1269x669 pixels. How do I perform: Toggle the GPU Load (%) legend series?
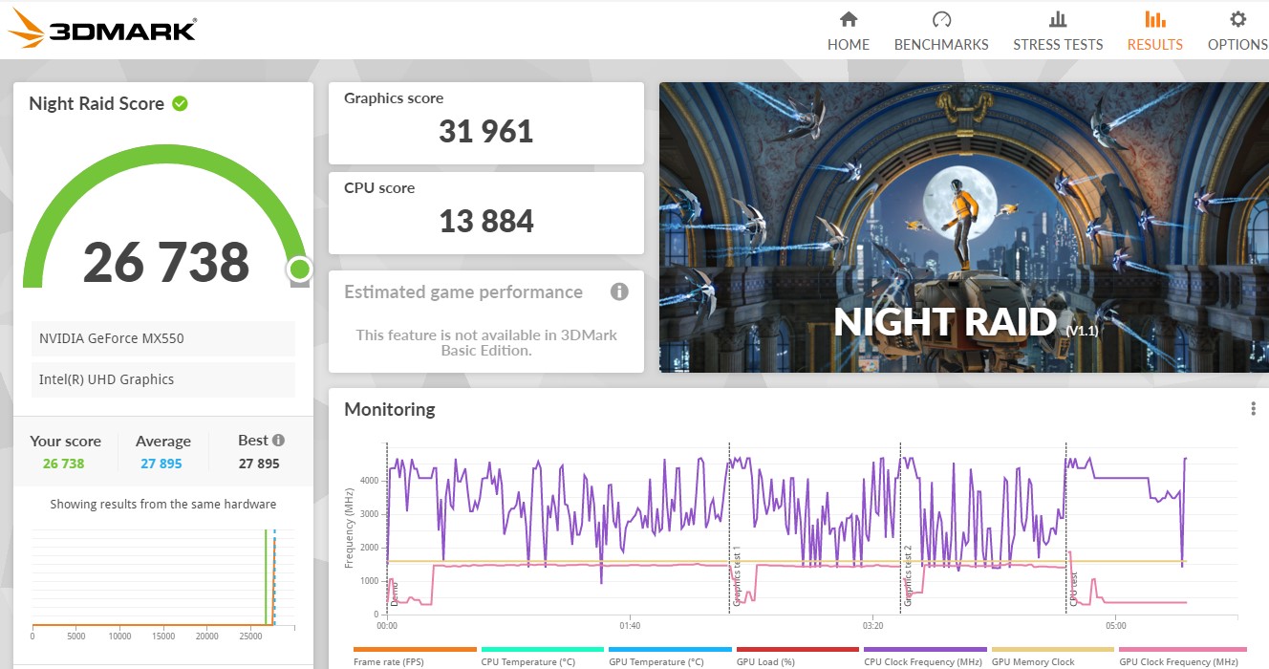click(x=798, y=657)
